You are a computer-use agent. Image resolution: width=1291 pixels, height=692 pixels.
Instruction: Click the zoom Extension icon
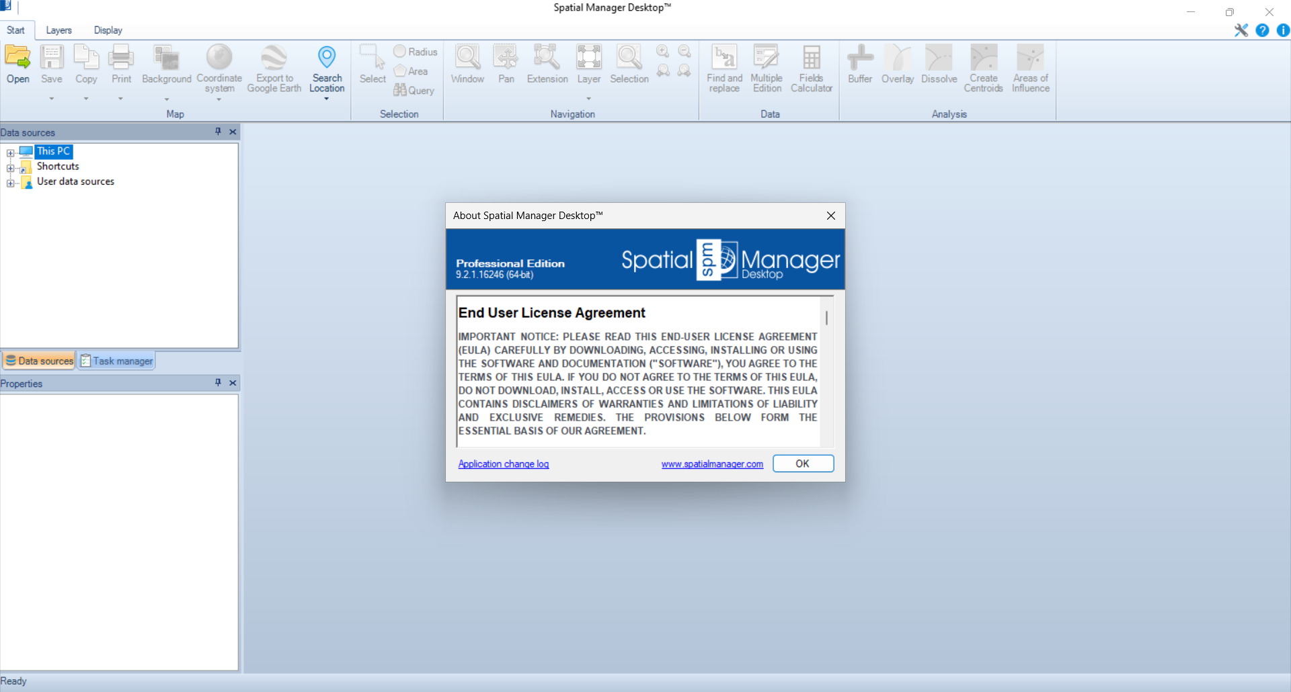tap(547, 58)
